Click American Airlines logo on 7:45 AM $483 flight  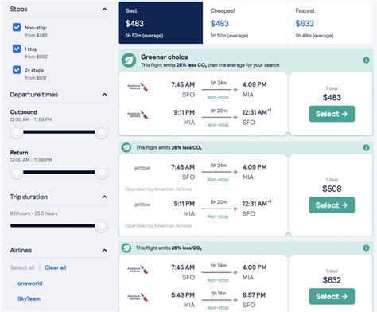coord(138,87)
